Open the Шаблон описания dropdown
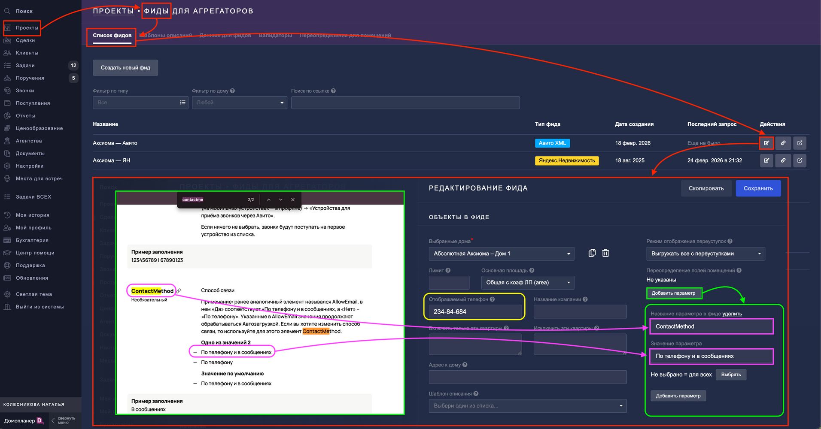The image size is (821, 429). point(527,406)
